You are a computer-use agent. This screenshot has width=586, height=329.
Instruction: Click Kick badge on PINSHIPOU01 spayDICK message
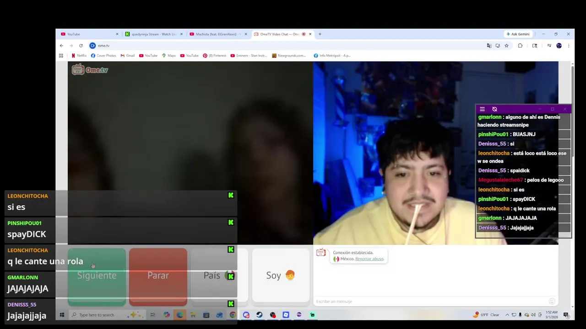[231, 222]
